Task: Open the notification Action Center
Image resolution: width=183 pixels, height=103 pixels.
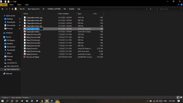Action: (178, 101)
